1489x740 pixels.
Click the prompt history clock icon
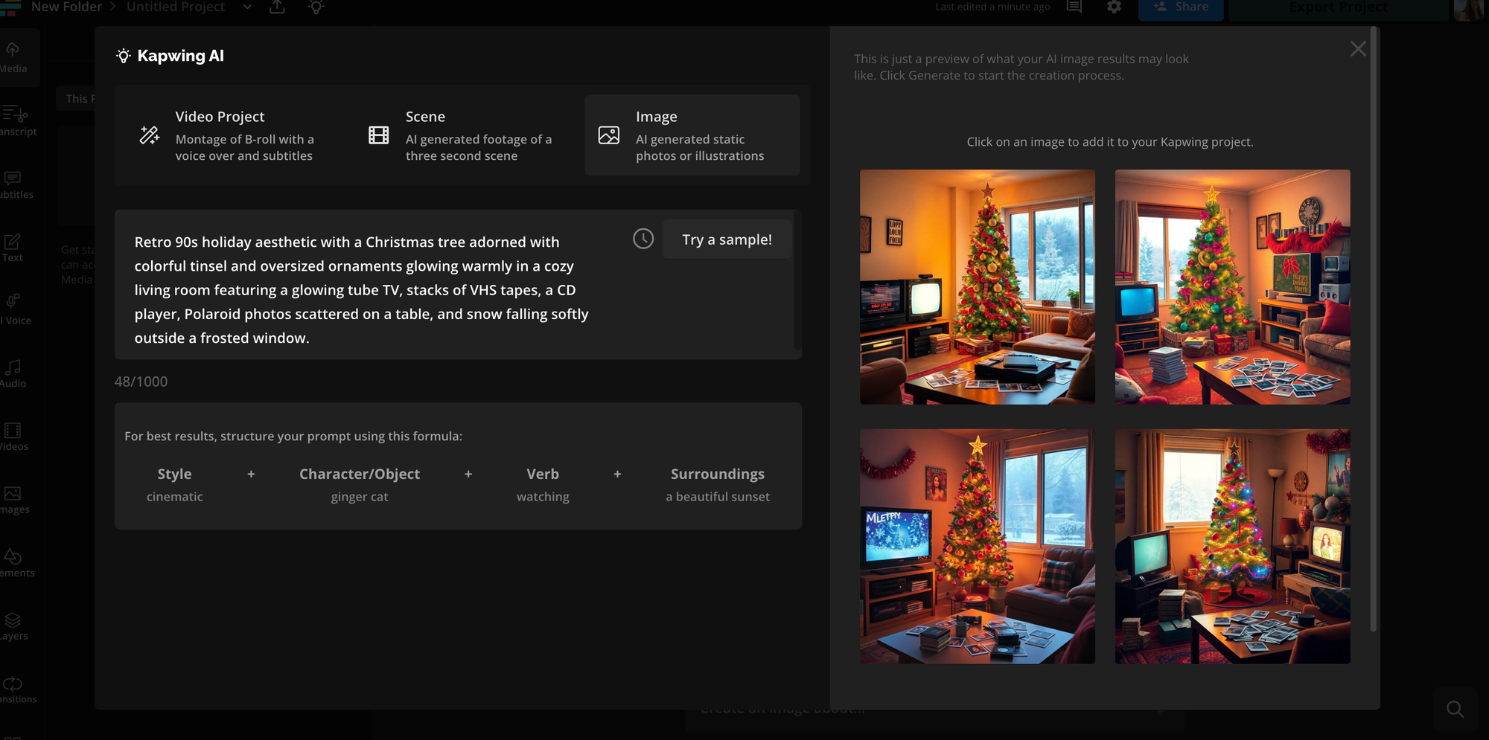click(x=642, y=239)
